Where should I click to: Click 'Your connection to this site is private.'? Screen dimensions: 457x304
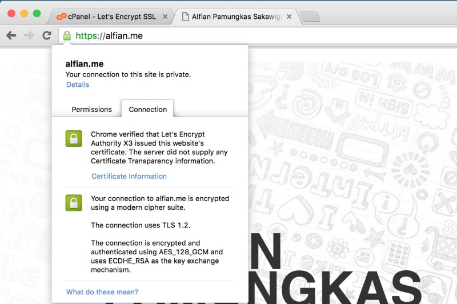coord(128,75)
